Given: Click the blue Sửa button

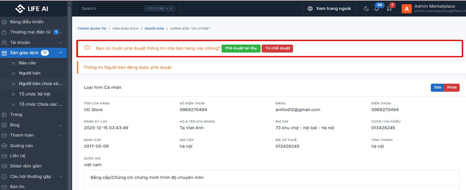Looking at the screenshot, I should click(438, 88).
